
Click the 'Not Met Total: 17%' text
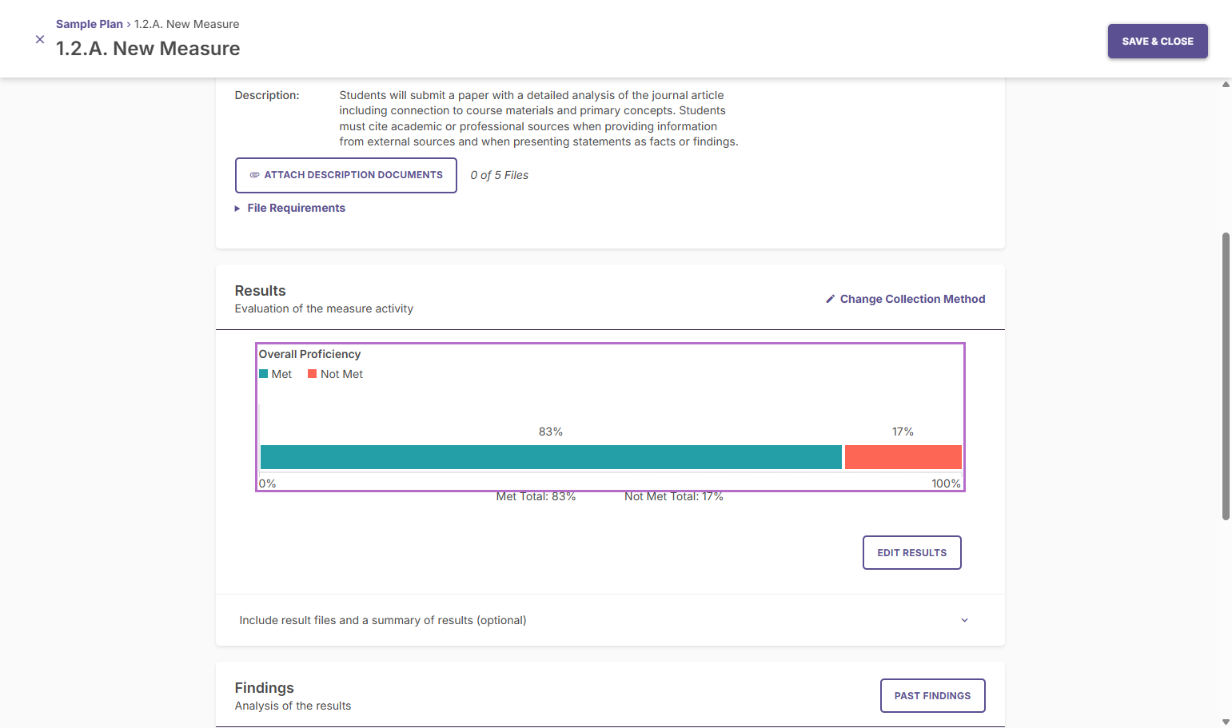point(674,496)
